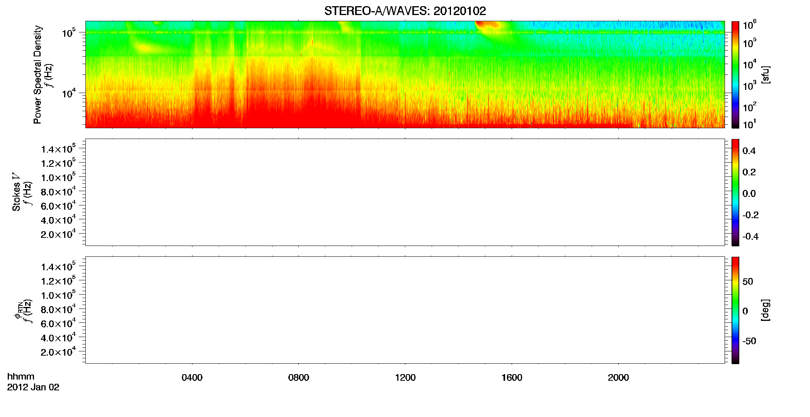Click the empty phi RTN plot panel
This screenshot has height=417, width=810.
coord(405,310)
